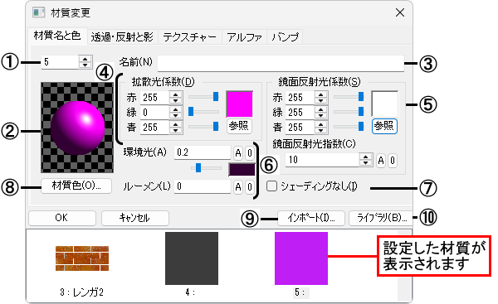Viewport: 498px width, 304px height.
Task: Select the dark gray material number 4
Action: pos(192,258)
